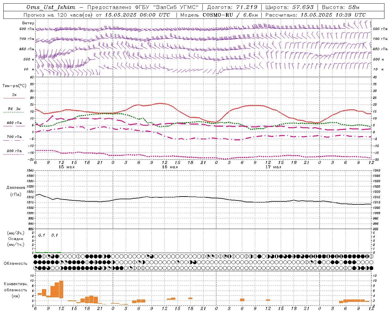Click the 'Td 2м' legend label
Viewport: 389px width, 311px height.
(x=14, y=109)
